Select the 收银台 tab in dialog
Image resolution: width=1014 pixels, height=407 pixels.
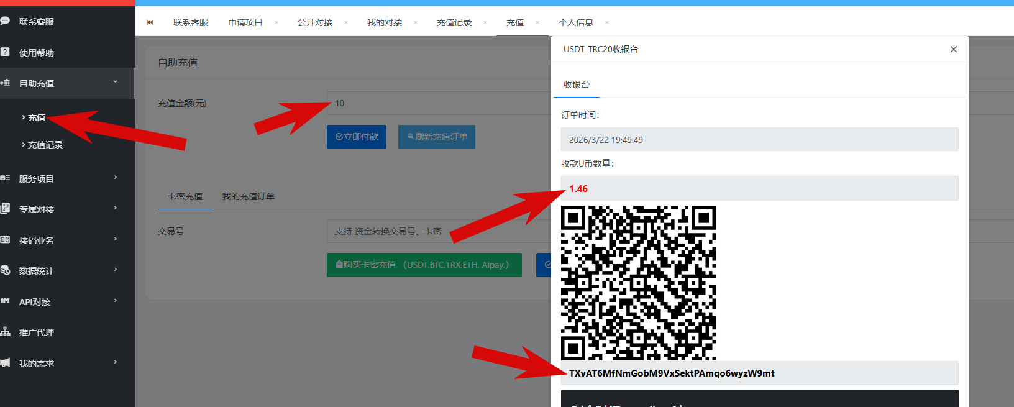point(577,85)
